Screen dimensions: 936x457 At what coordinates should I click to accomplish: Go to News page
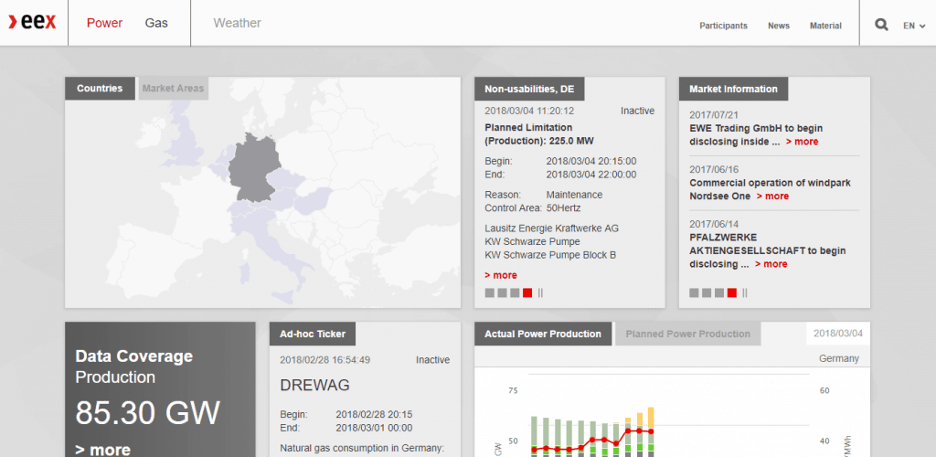pyautogui.click(x=779, y=26)
